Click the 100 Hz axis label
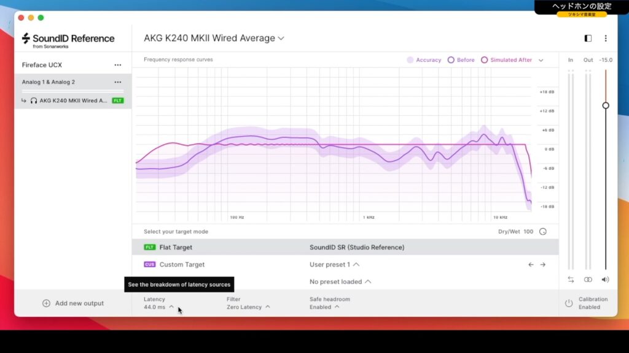This screenshot has height=353, width=629. [237, 218]
